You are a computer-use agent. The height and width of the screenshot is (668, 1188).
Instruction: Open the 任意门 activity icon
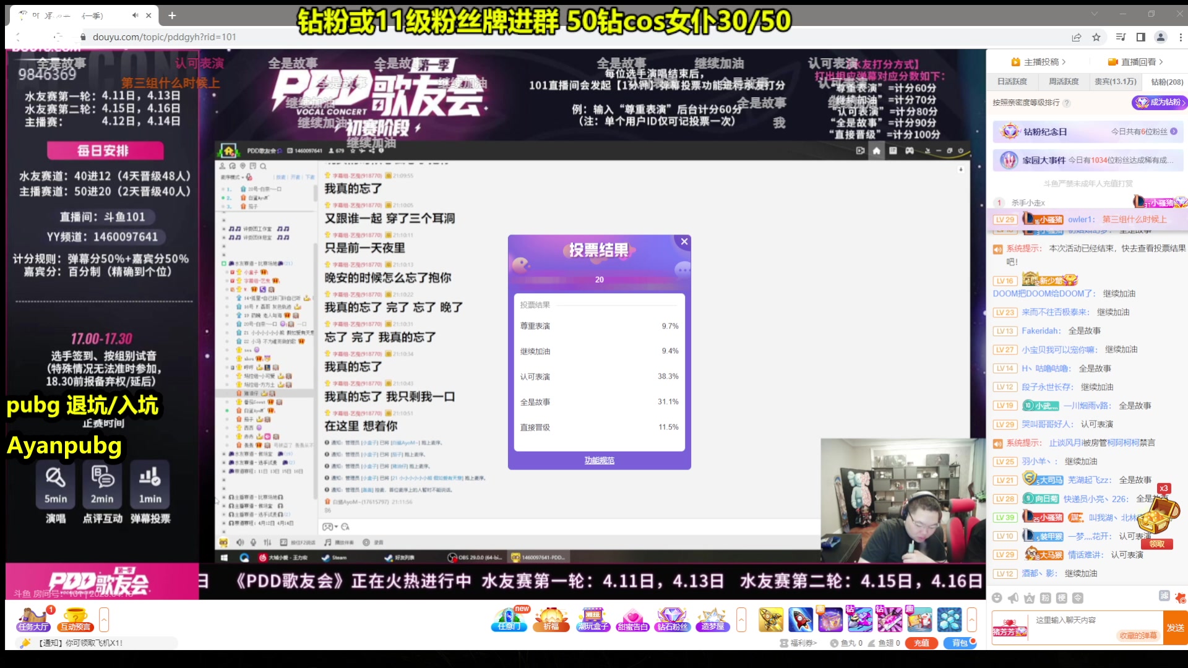click(x=509, y=619)
